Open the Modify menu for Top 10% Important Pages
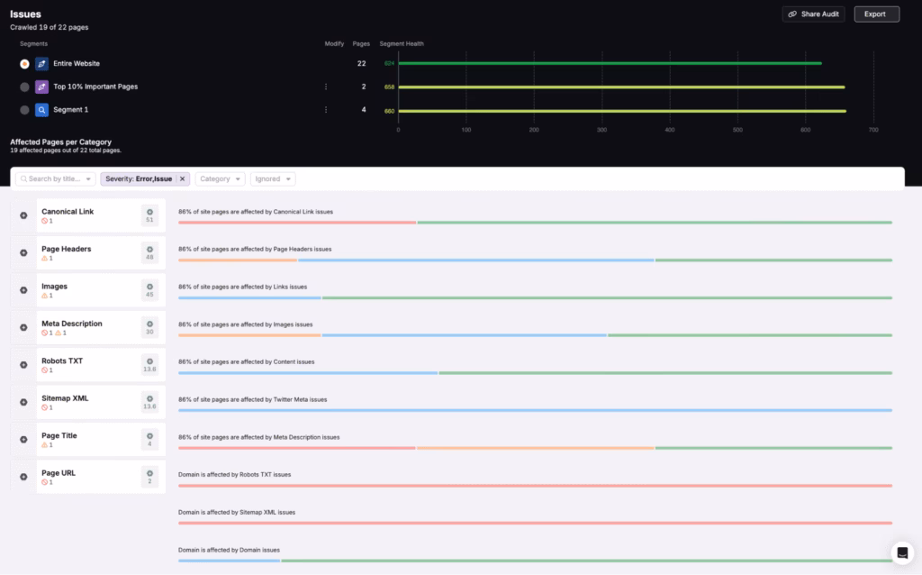The image size is (922, 575). pos(326,87)
